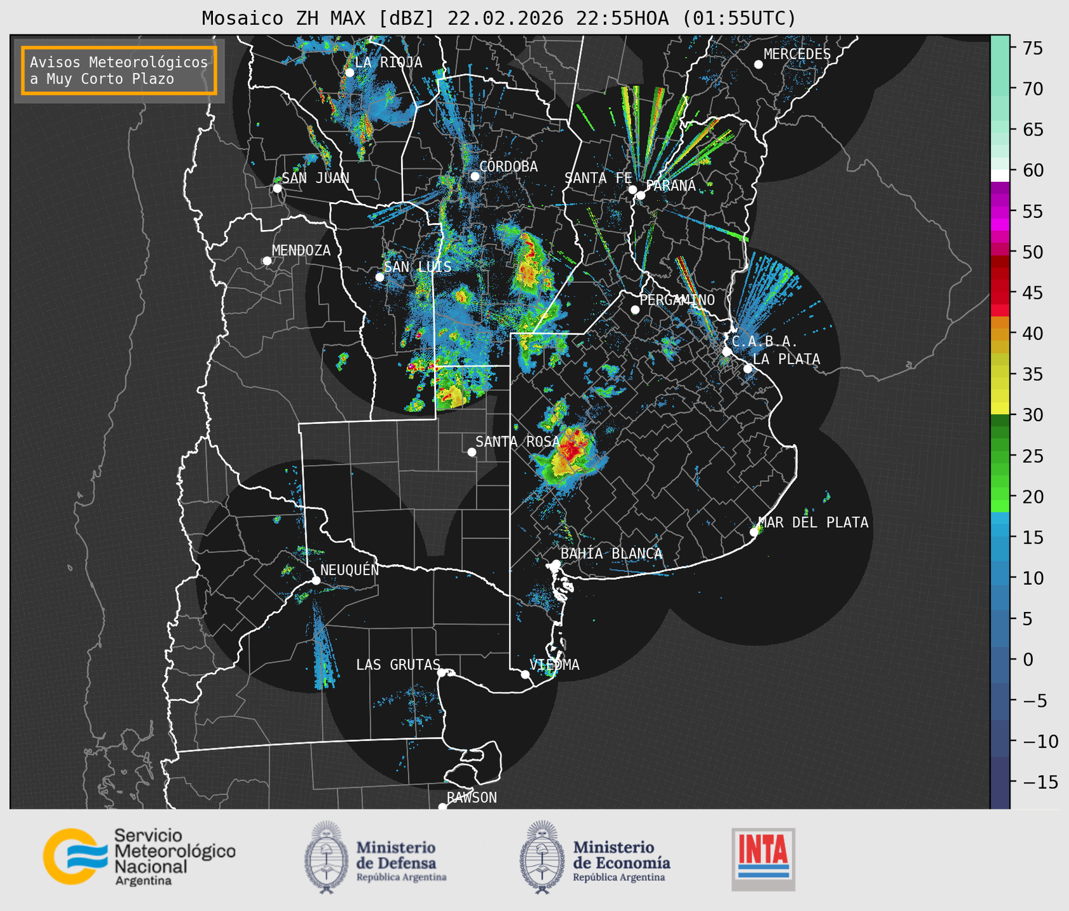Click the Neuquén city marker dot
The width and height of the screenshot is (1069, 911).
click(x=316, y=580)
